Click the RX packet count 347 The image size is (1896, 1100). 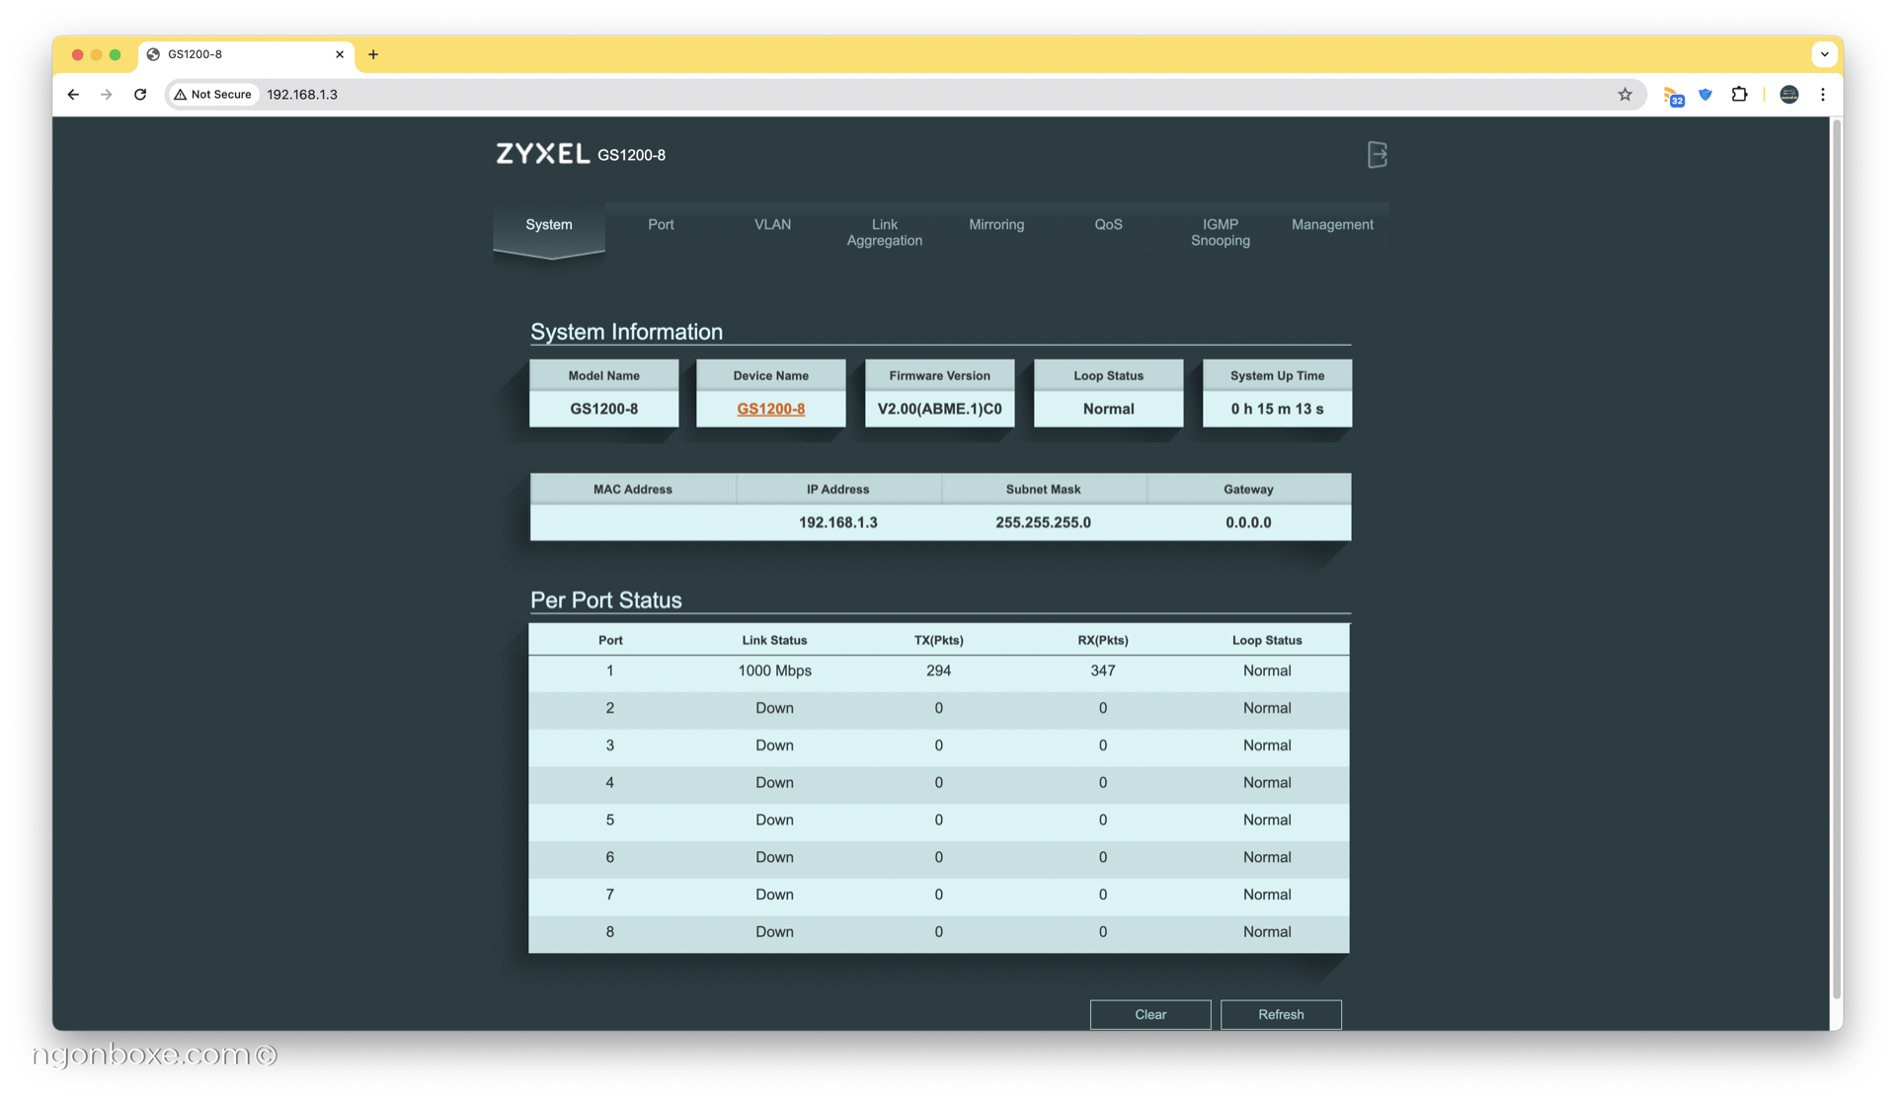(x=1102, y=670)
